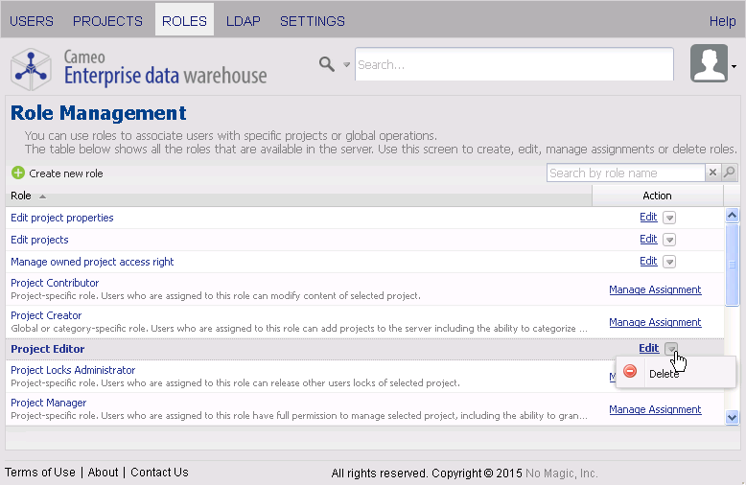Open search options arrow next to magnifier
This screenshot has width=746, height=485.
pos(347,65)
